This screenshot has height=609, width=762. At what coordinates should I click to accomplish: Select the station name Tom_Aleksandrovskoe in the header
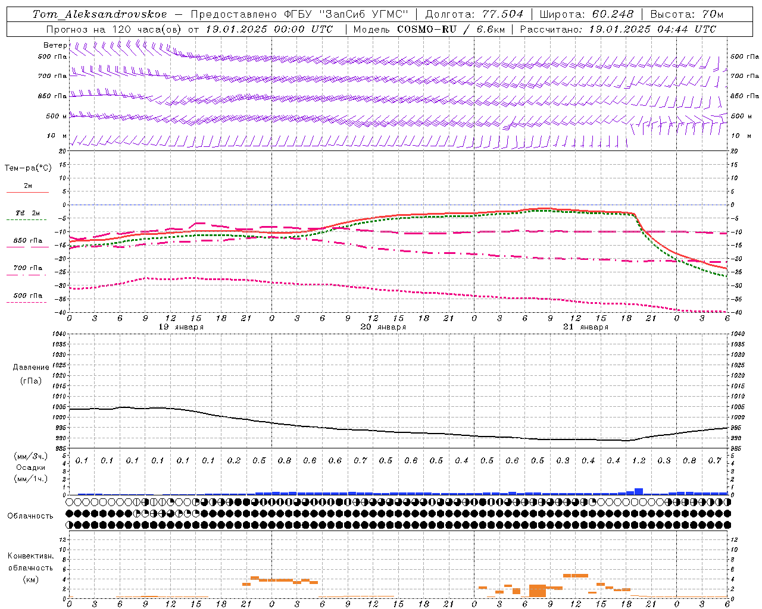[99, 14]
